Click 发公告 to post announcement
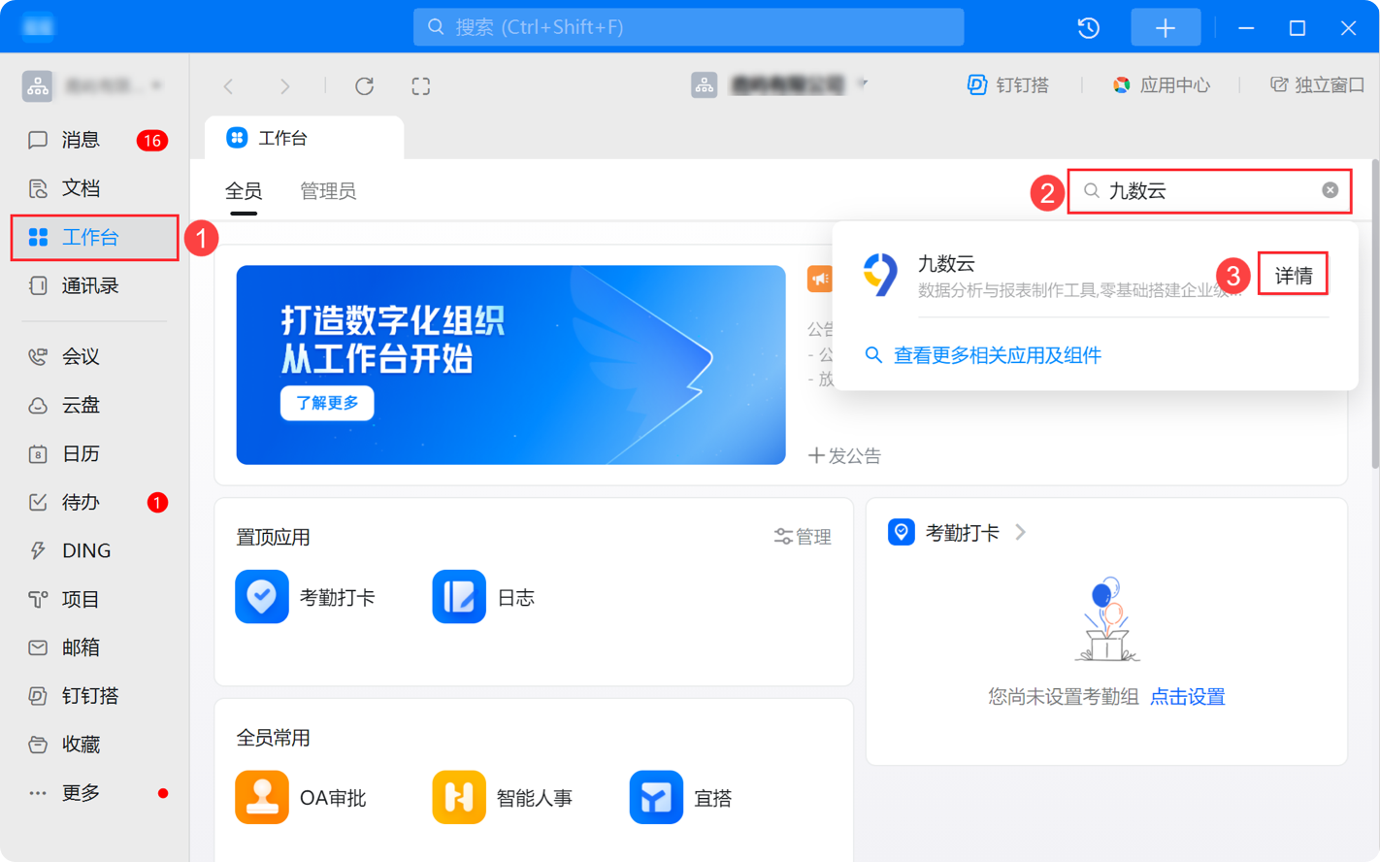The height and width of the screenshot is (862, 1380). click(x=844, y=456)
